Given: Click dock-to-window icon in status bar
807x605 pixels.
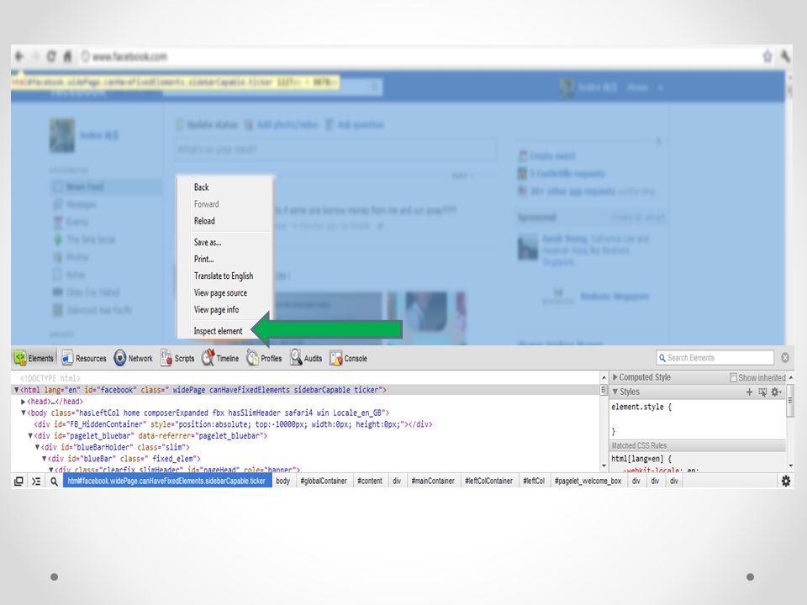Looking at the screenshot, I should 18,481.
